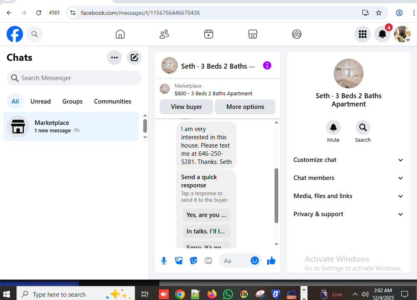Click the install app icon in address bar
Screen dimensions: 417x300
coord(366,13)
